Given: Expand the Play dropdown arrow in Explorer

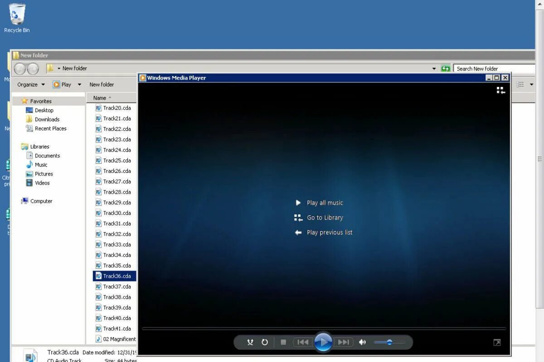Looking at the screenshot, I should pos(79,85).
